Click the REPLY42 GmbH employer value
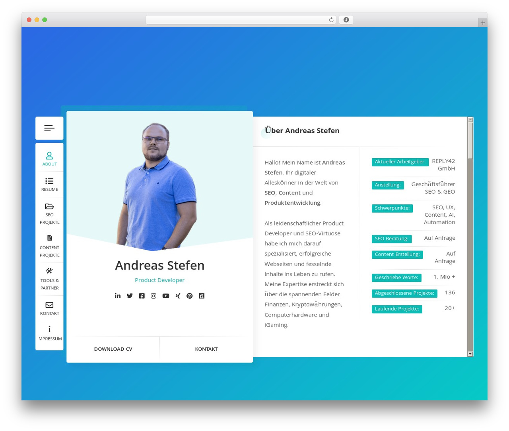Viewport: 509px width, 431px height. (x=443, y=165)
